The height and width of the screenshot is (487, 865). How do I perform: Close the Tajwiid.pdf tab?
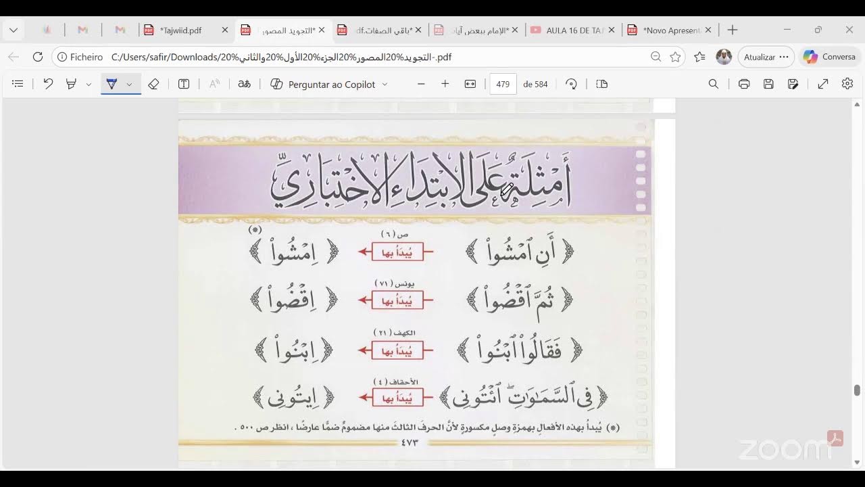coord(225,30)
